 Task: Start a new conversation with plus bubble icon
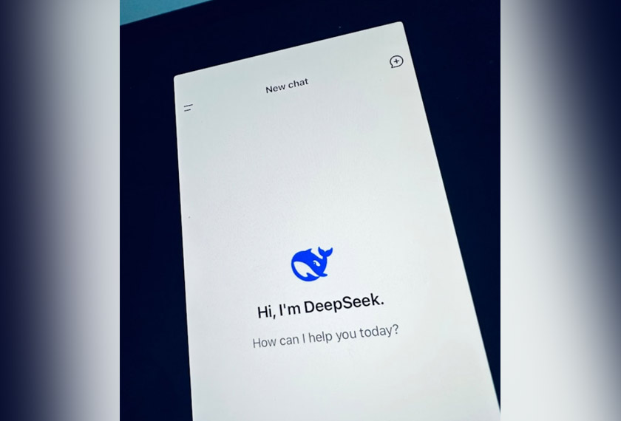tap(396, 62)
